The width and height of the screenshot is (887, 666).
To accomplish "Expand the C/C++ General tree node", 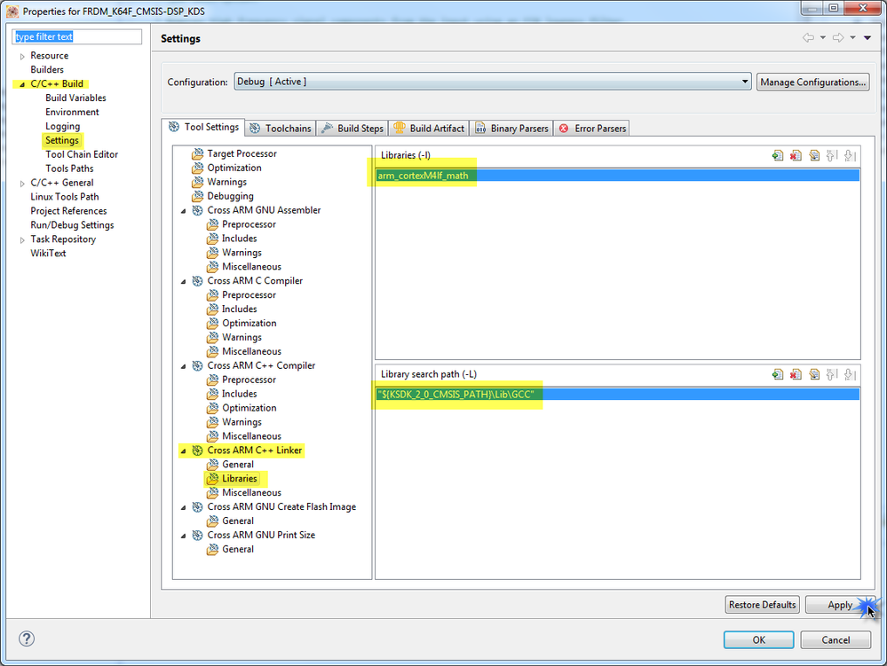I will click(x=22, y=183).
